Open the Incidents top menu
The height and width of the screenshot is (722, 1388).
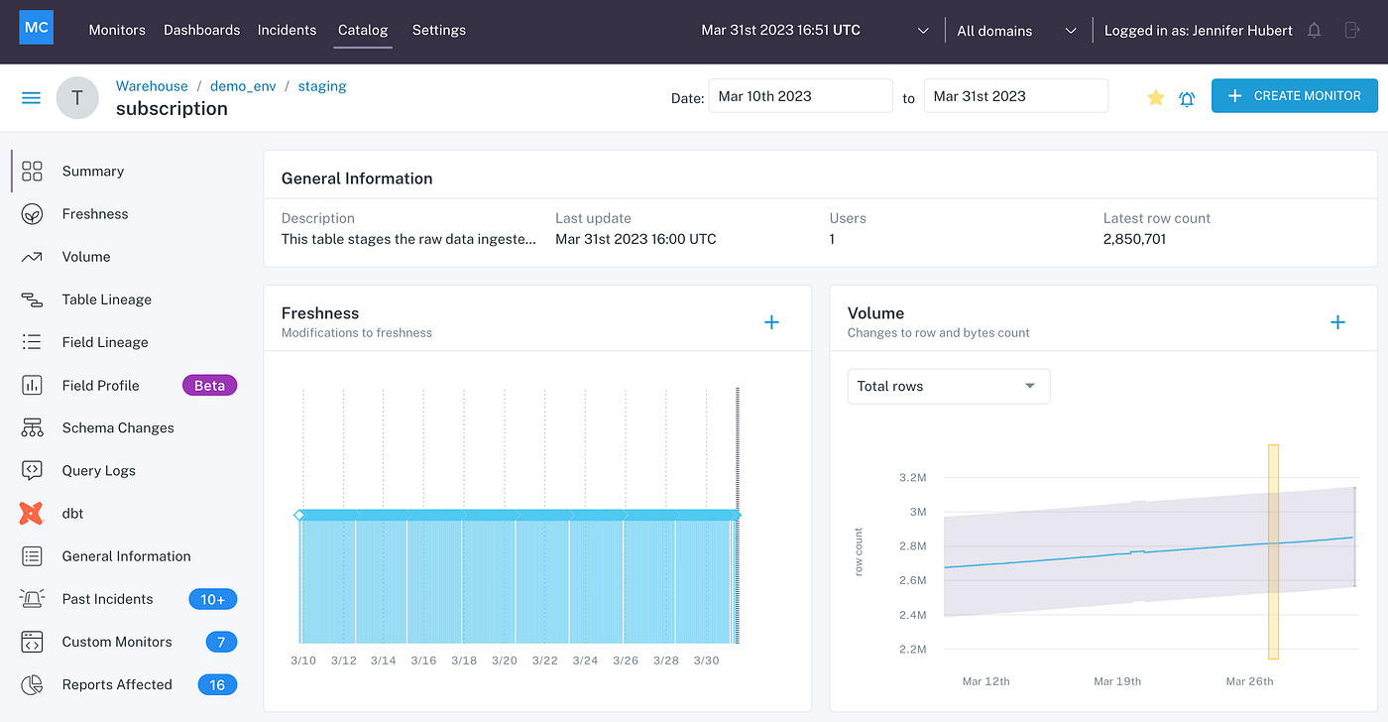coord(287,30)
